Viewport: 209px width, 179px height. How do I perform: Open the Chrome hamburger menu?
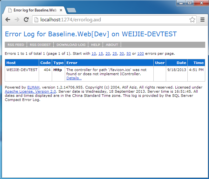(x=202, y=20)
